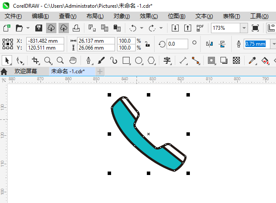Screen dimensions: 276x203
Task: Click the object origin grid icon
Action: click(x=8, y=44)
